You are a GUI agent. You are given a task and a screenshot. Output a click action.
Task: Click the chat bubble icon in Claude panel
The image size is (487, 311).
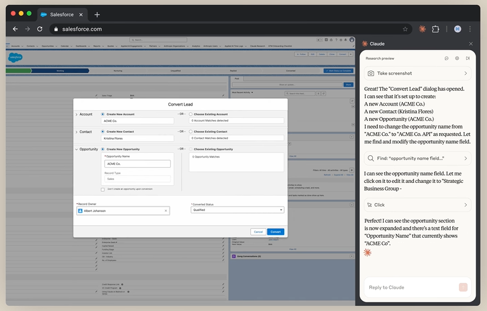pos(446,58)
